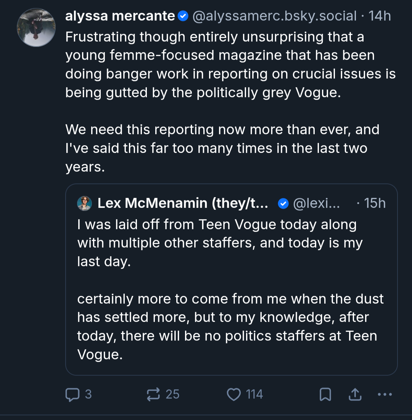Viewport: 412px width, 420px height.
Task: Open the three-dot more options menu
Action: tap(385, 394)
